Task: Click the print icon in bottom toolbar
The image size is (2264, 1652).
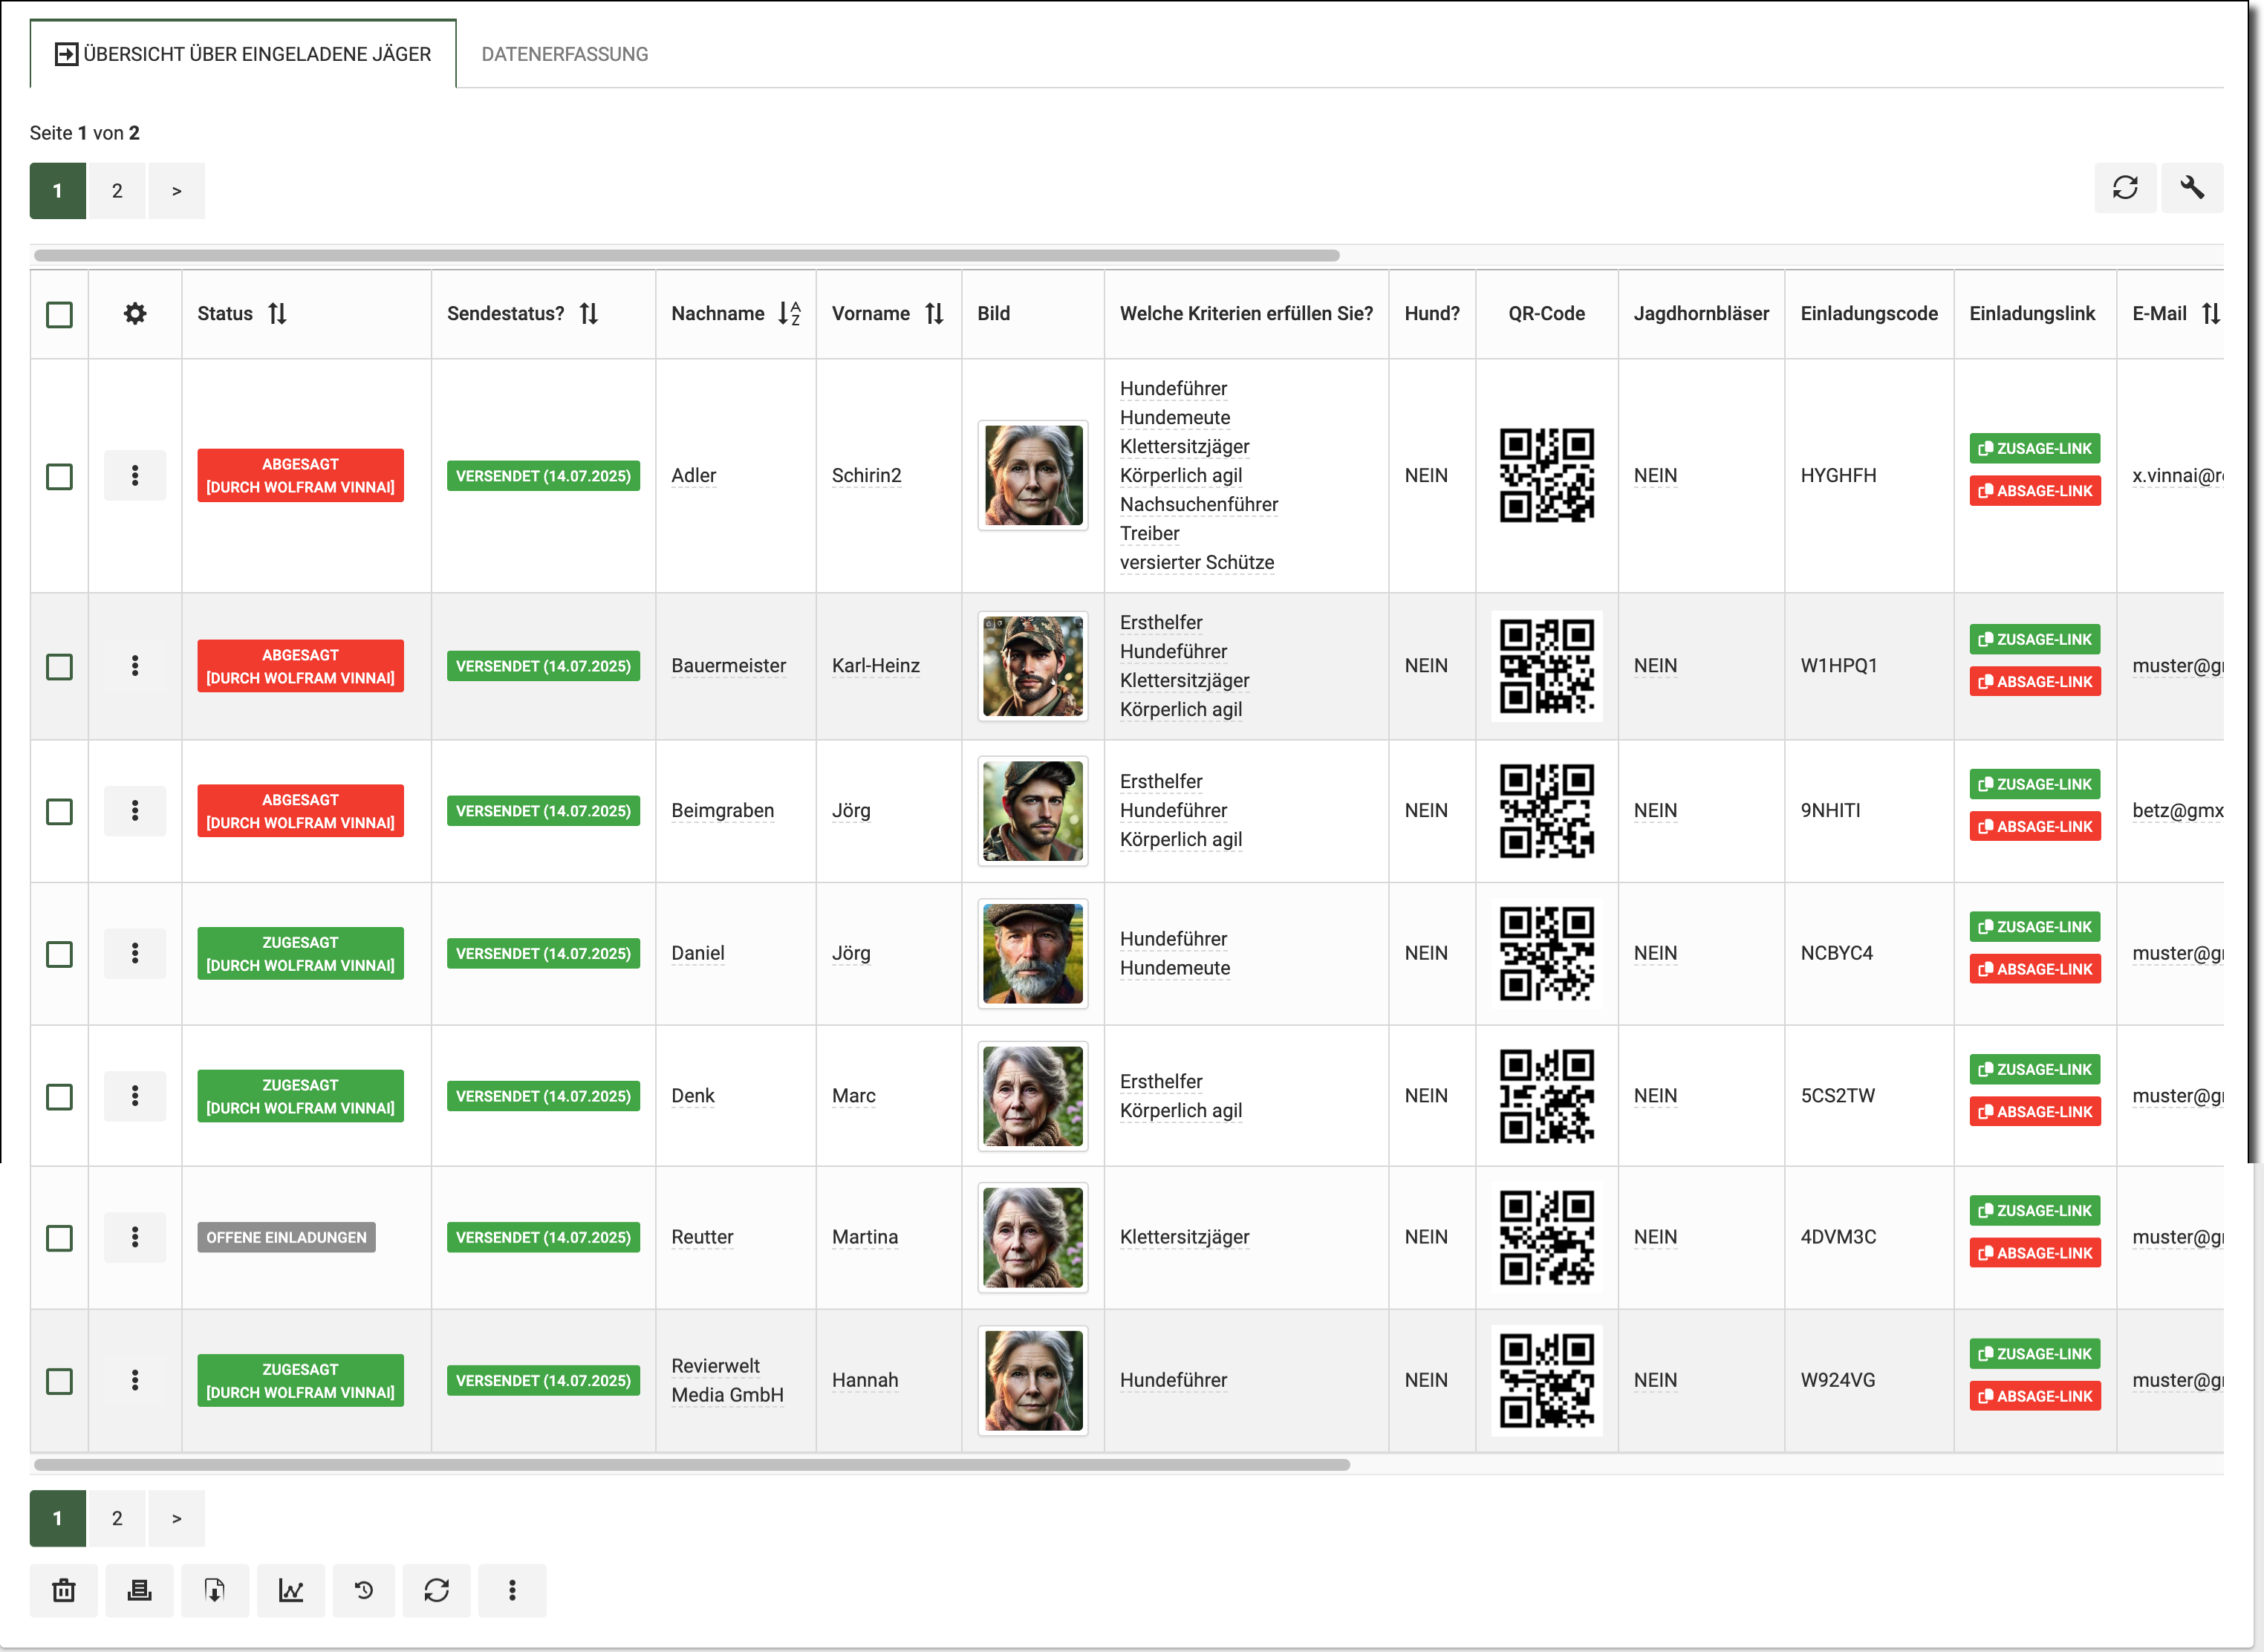Action: point(139,1590)
